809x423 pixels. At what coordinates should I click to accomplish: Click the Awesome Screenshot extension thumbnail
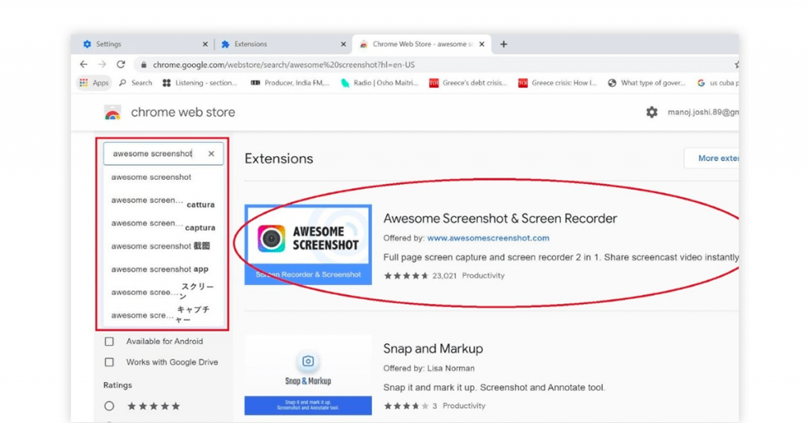click(x=308, y=245)
